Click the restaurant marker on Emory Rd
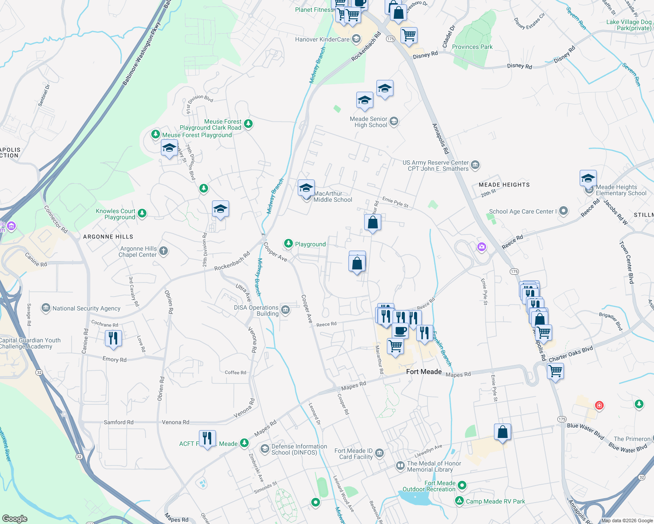Image resolution: width=654 pixels, height=524 pixels. [113, 338]
